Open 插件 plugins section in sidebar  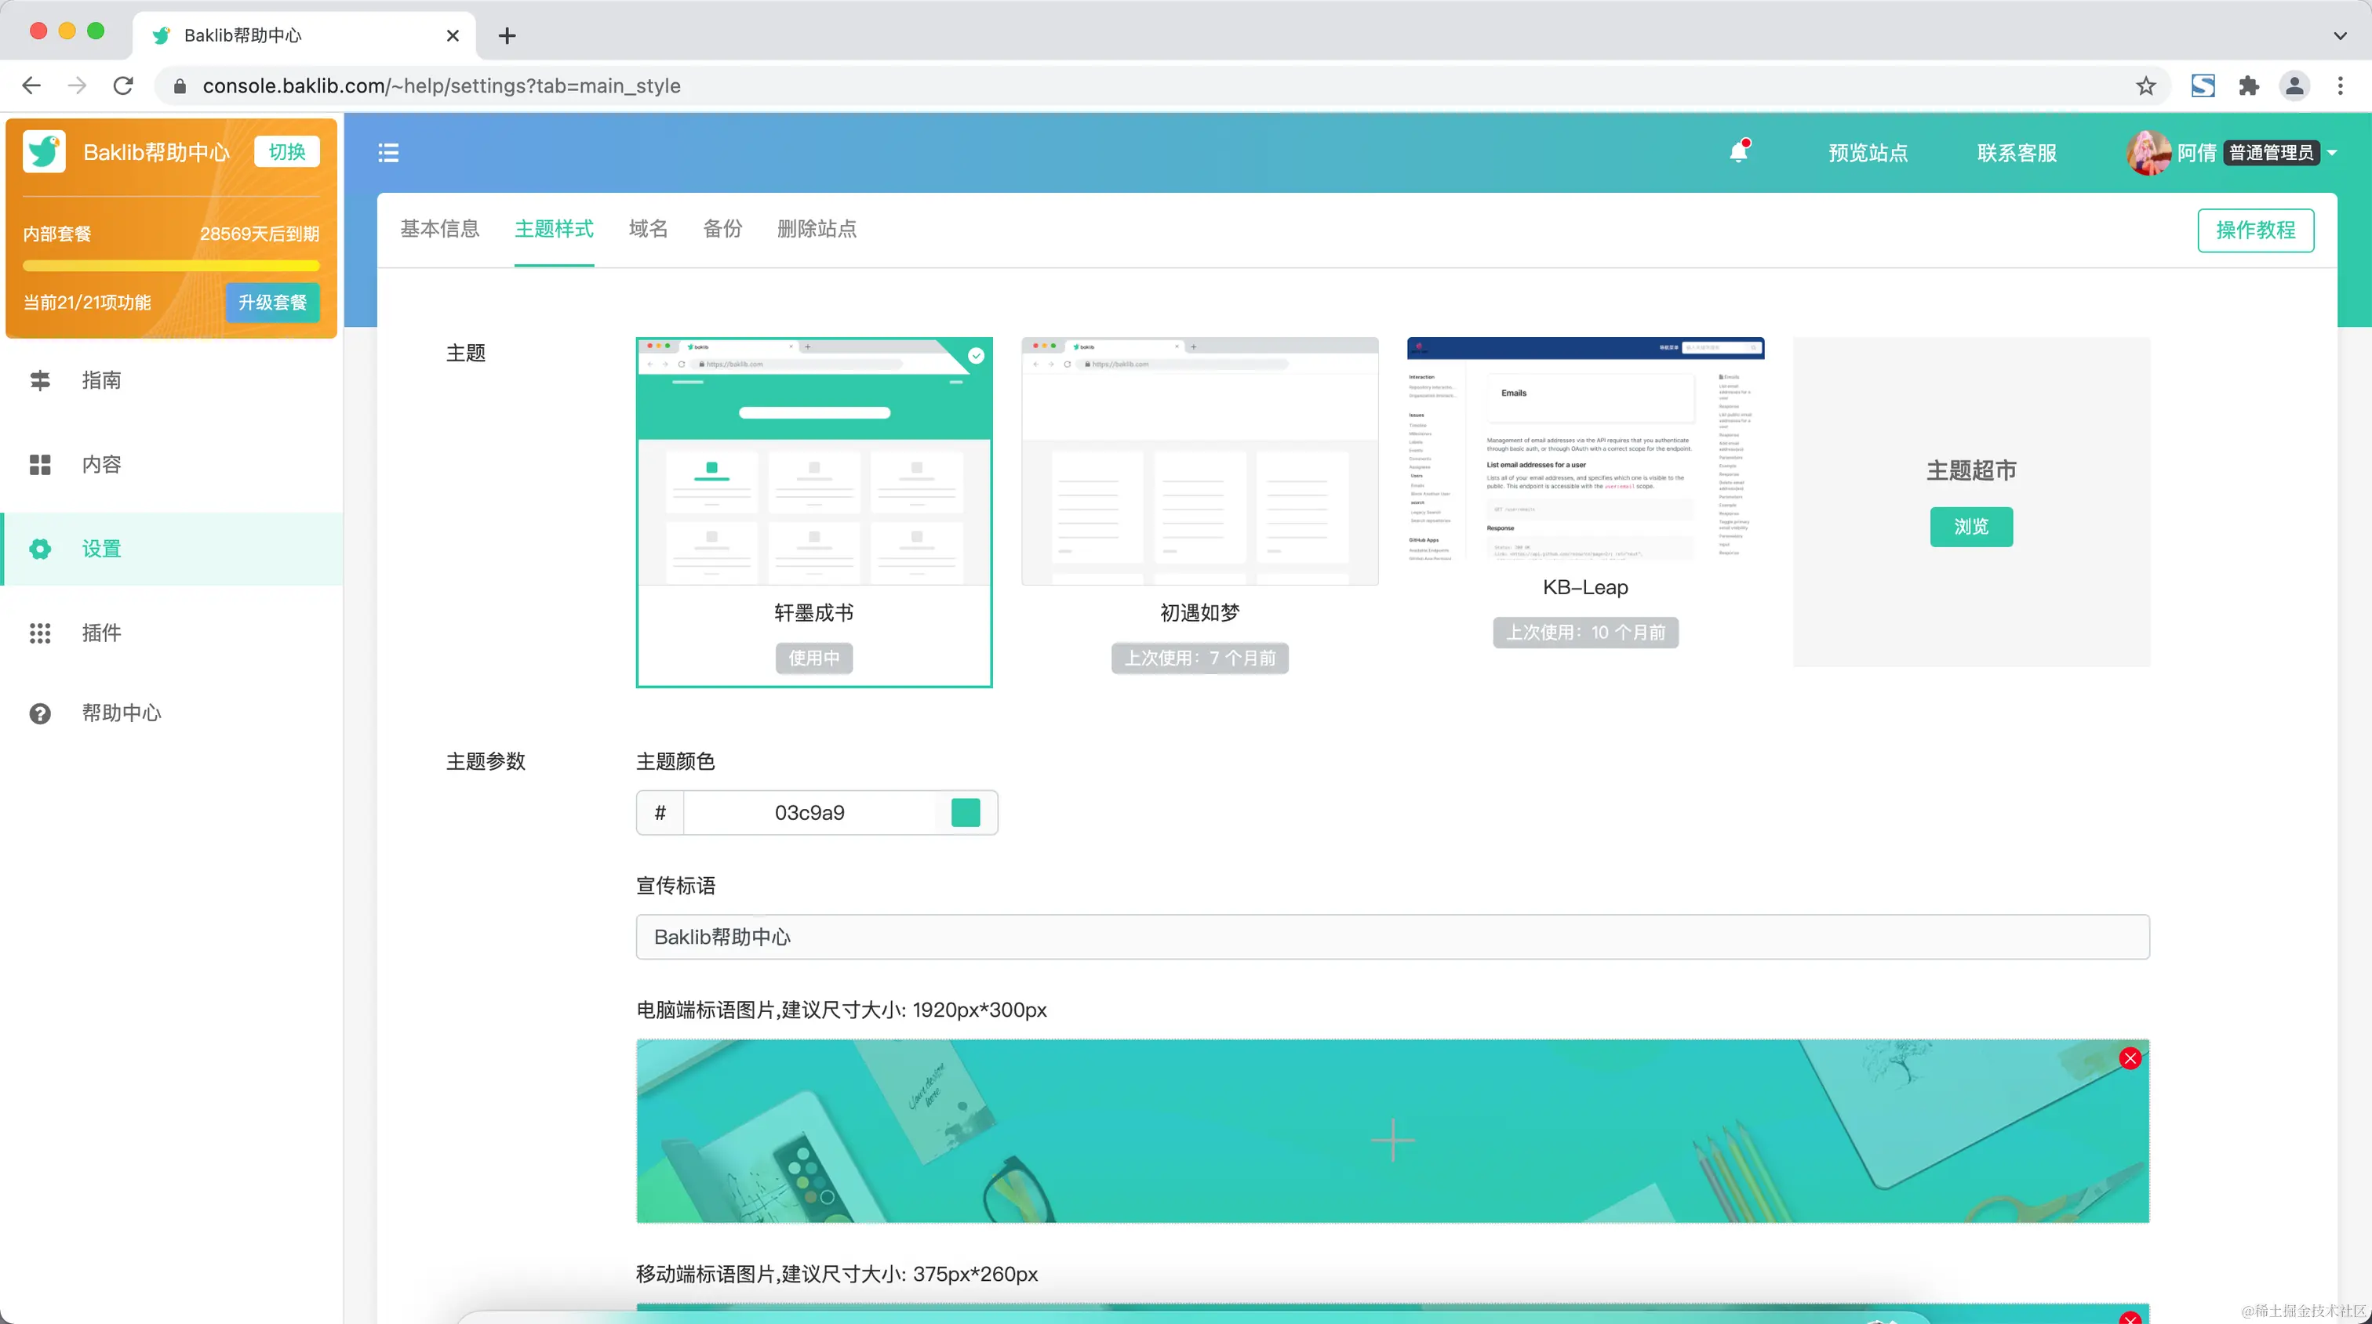[101, 633]
